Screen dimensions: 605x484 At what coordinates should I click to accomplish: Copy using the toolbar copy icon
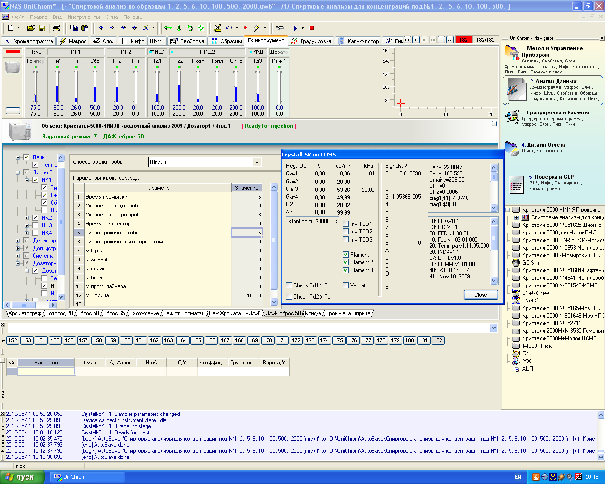tap(74, 28)
